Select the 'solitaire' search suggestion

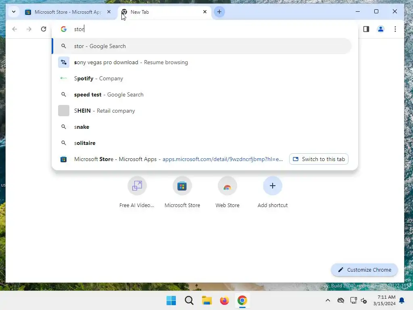coord(202,143)
